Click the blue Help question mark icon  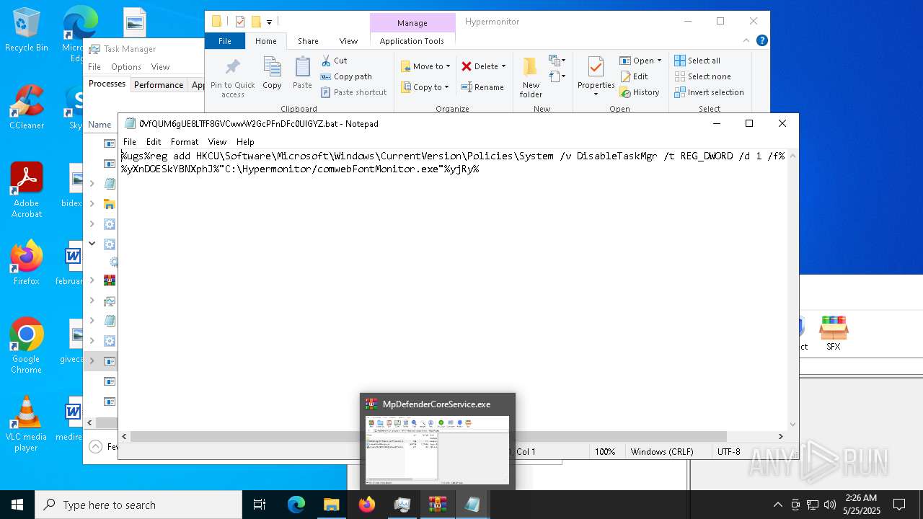761,41
